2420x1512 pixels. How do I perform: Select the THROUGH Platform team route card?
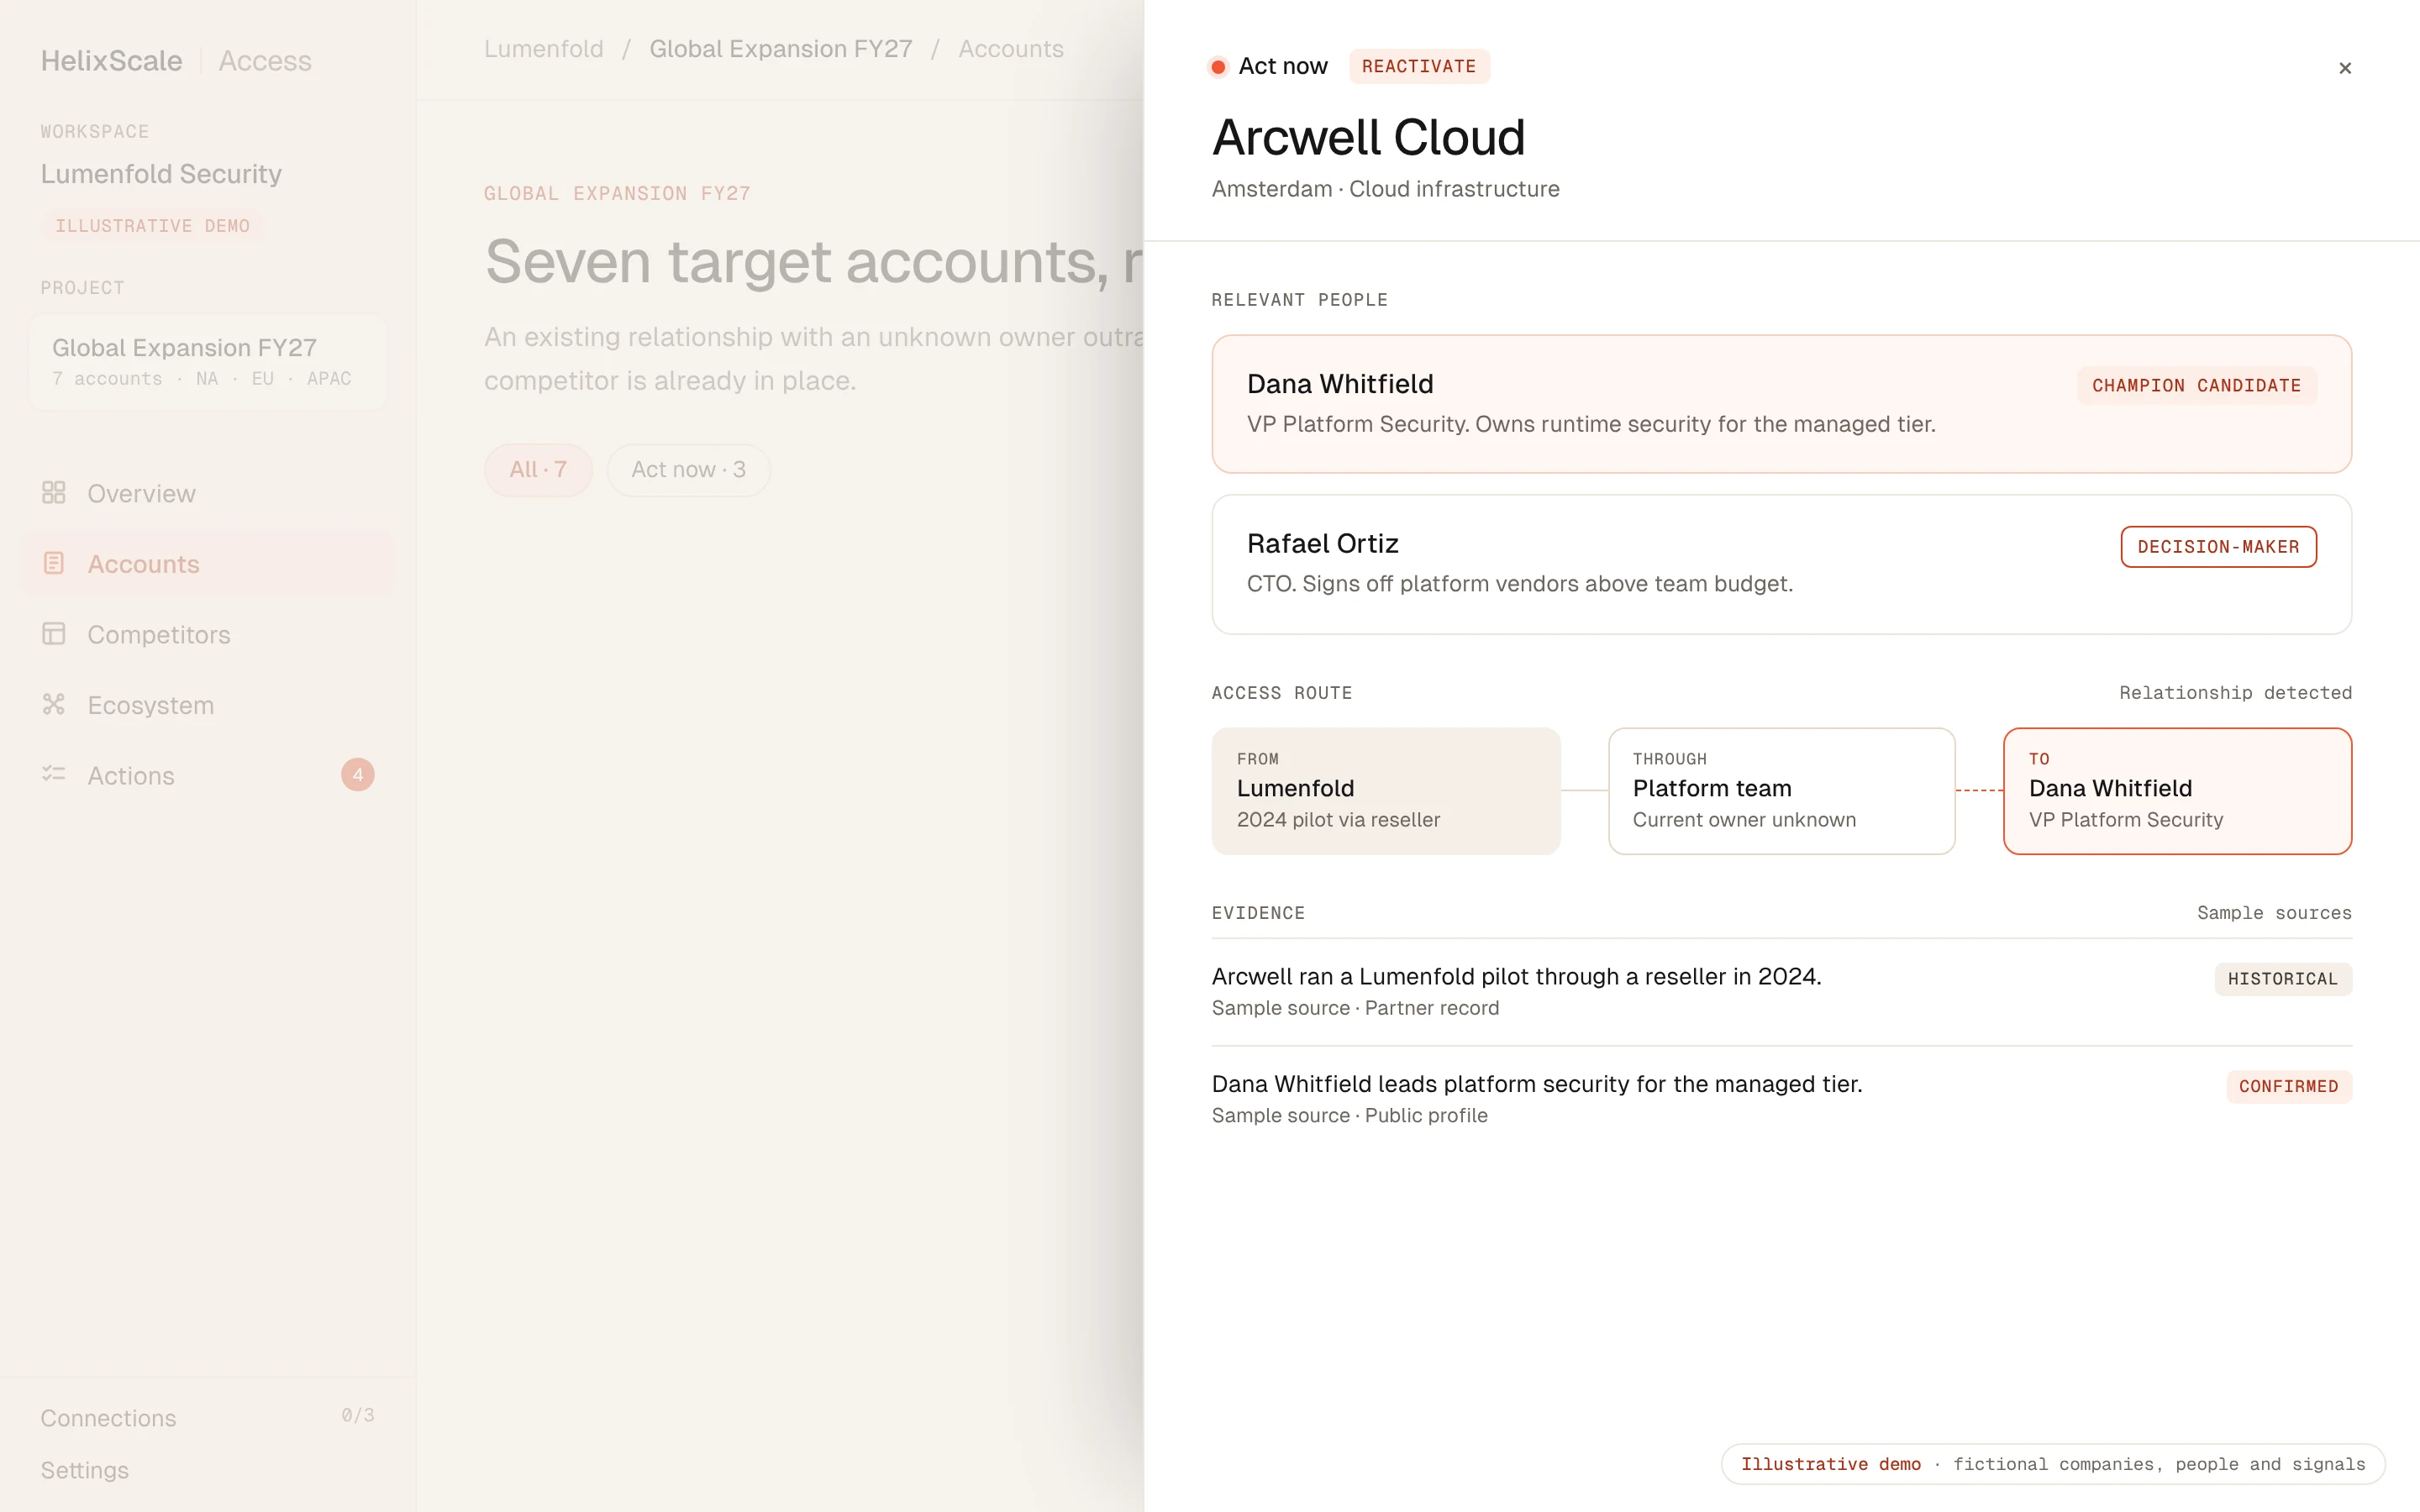point(1781,791)
